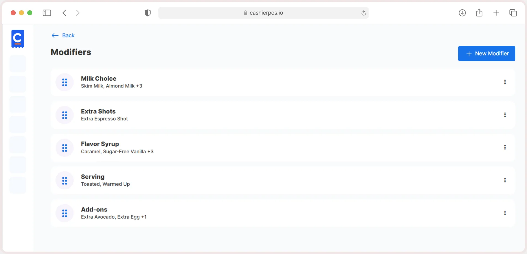Screen dimensions: 527x254
Task: Open the browser share menu
Action: 479,13
